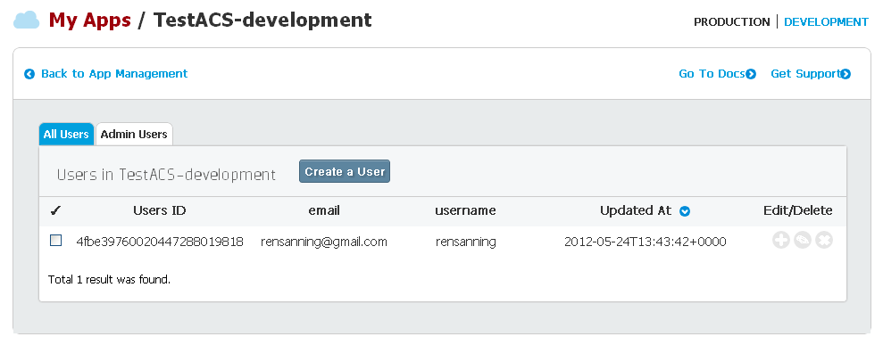Sort by email column header
Viewport: 883px width, 345px height.
pos(324,210)
